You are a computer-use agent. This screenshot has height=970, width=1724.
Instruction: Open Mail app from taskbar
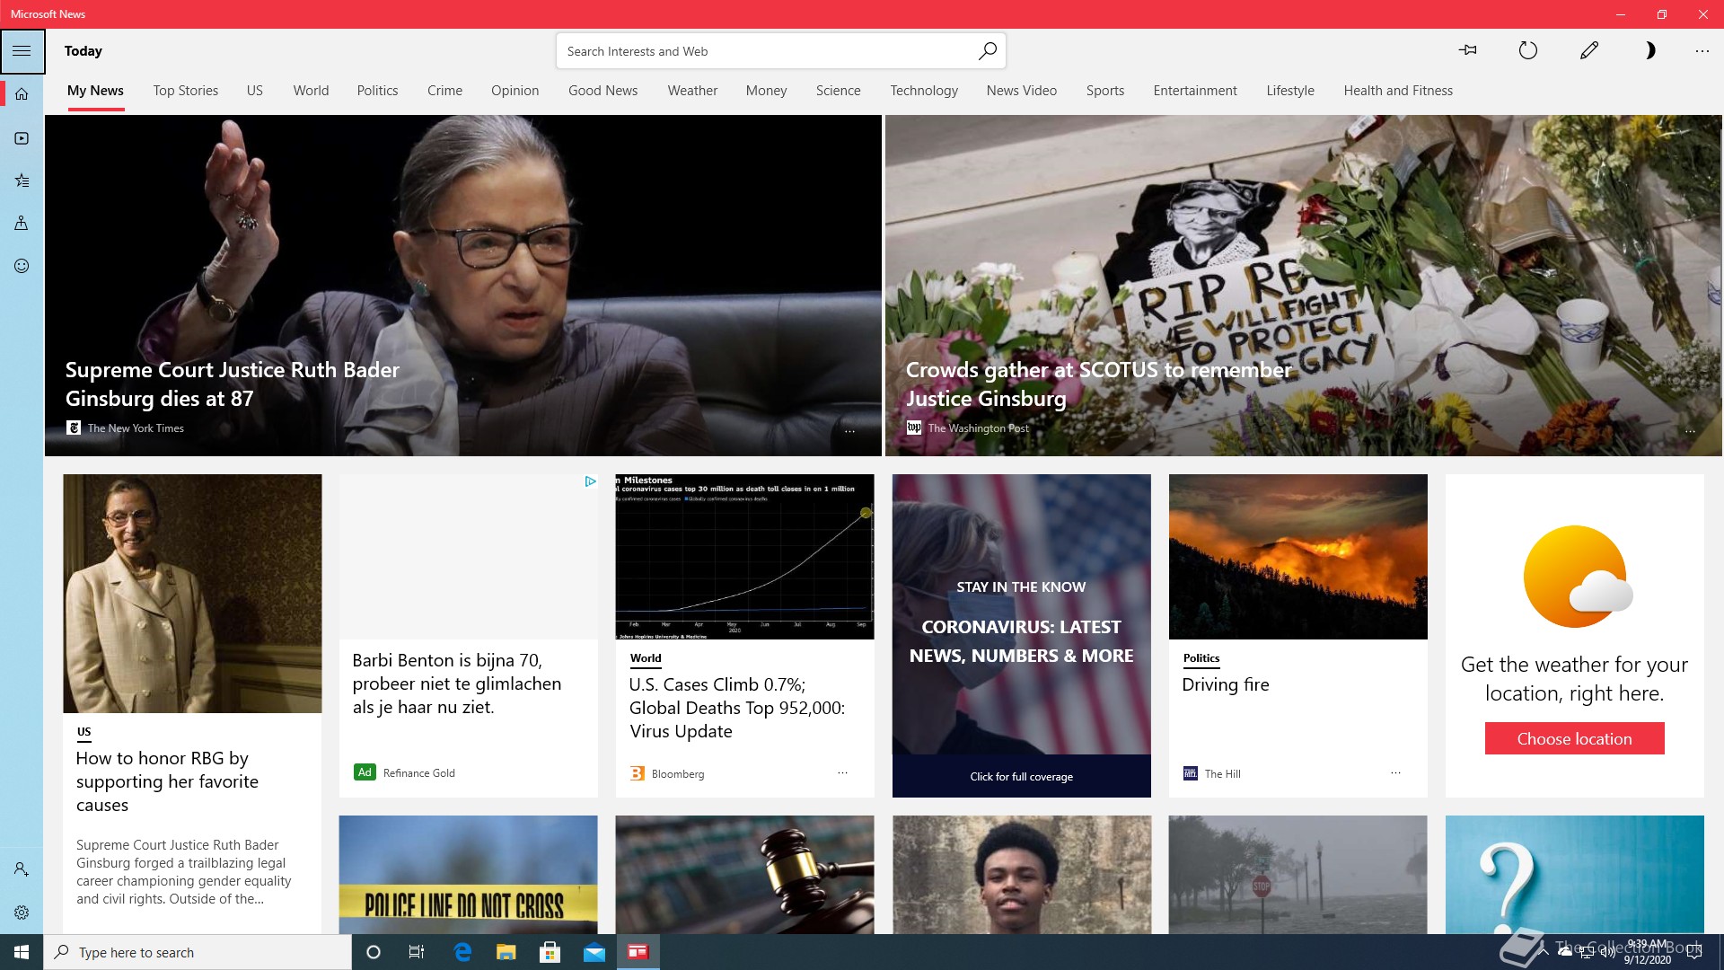tap(594, 952)
